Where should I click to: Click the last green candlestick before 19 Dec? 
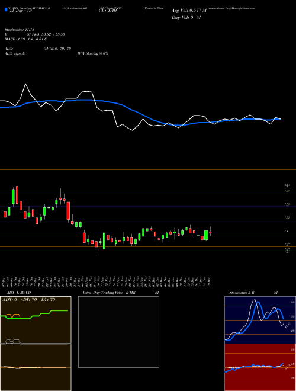pos(206,235)
